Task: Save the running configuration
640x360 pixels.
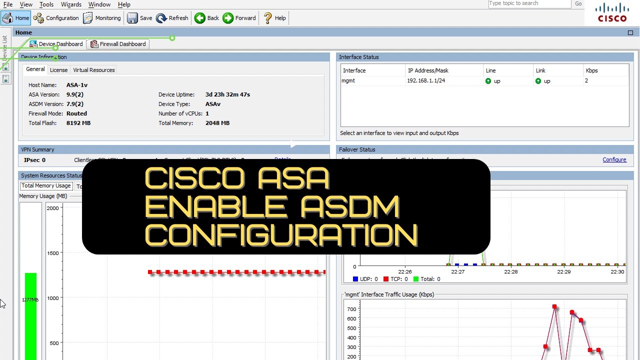Action: [139, 18]
